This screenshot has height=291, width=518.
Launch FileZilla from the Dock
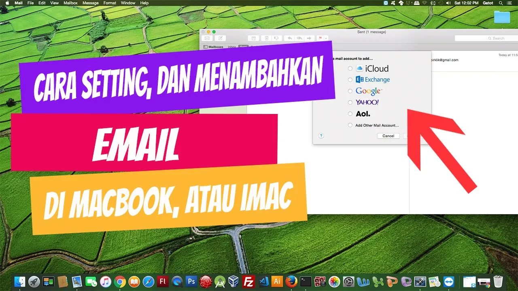pos(248,281)
